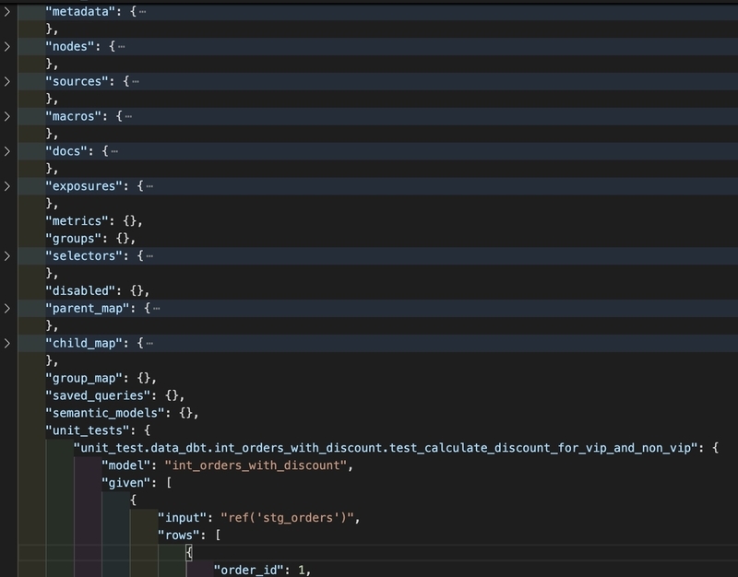Image resolution: width=738 pixels, height=577 pixels.
Task: Click the folded ellipsis after "parent_map": {
Action: click(x=157, y=309)
